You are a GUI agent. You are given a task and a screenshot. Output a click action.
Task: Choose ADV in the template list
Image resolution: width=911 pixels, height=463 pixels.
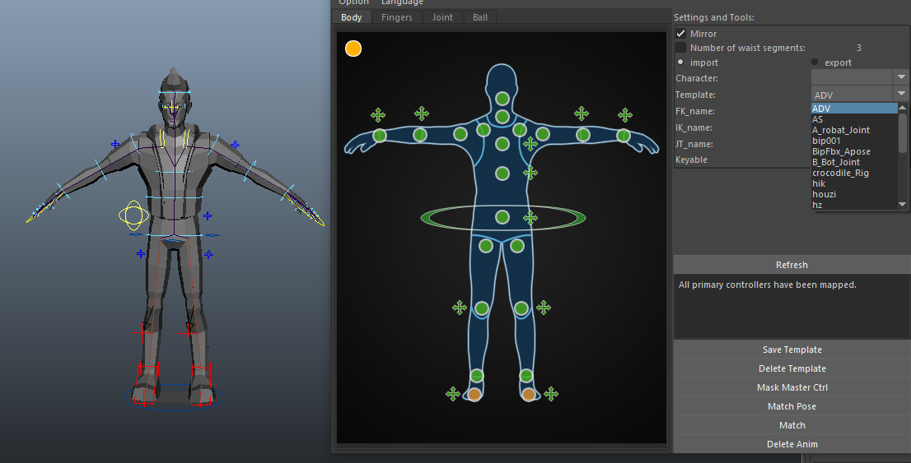tap(854, 109)
